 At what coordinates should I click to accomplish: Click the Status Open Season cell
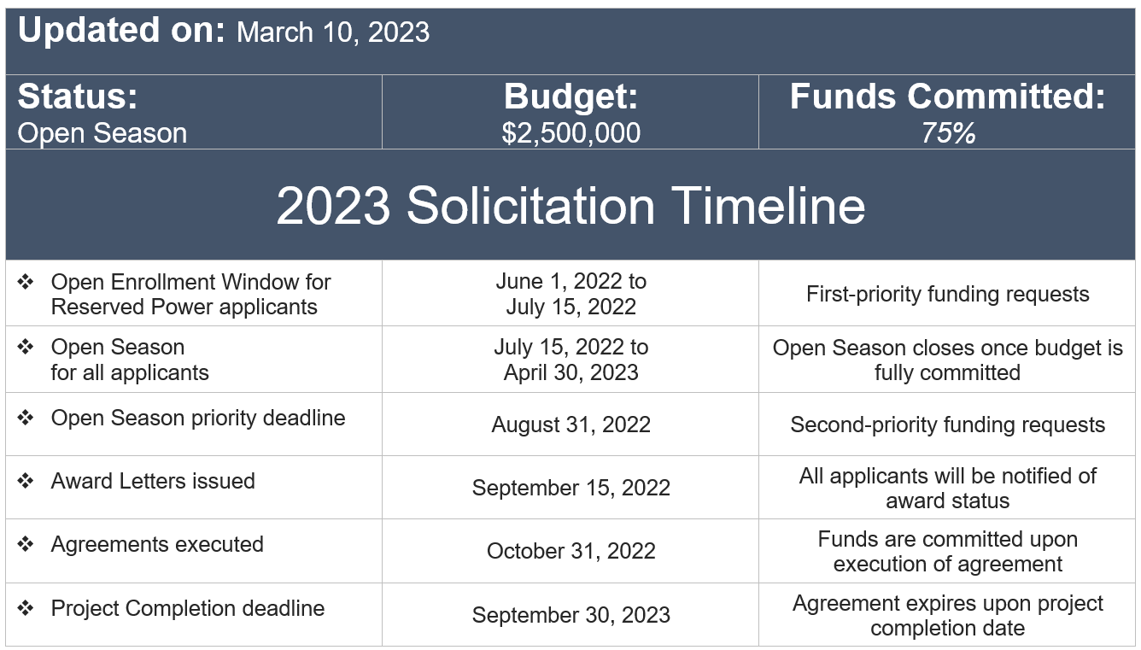(x=194, y=113)
